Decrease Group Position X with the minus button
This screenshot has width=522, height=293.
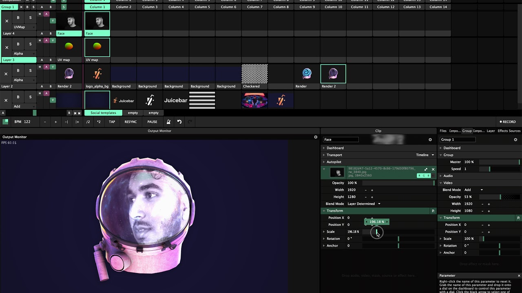(x=482, y=225)
